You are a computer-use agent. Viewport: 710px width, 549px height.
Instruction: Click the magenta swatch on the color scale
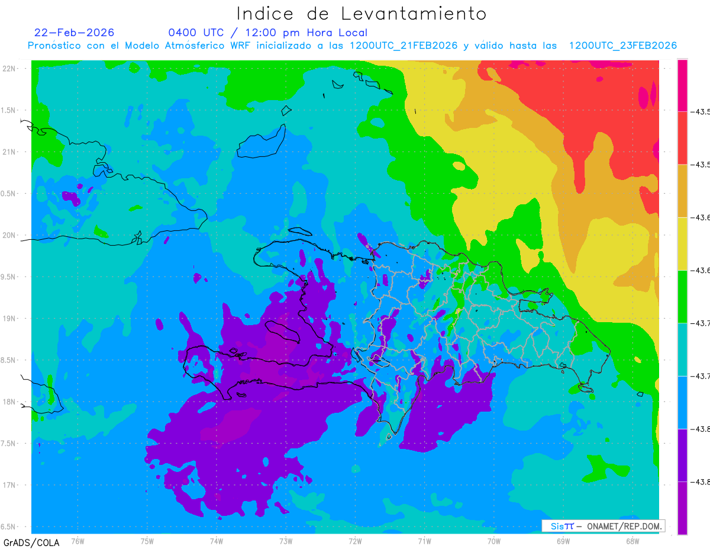pyautogui.click(x=682, y=85)
